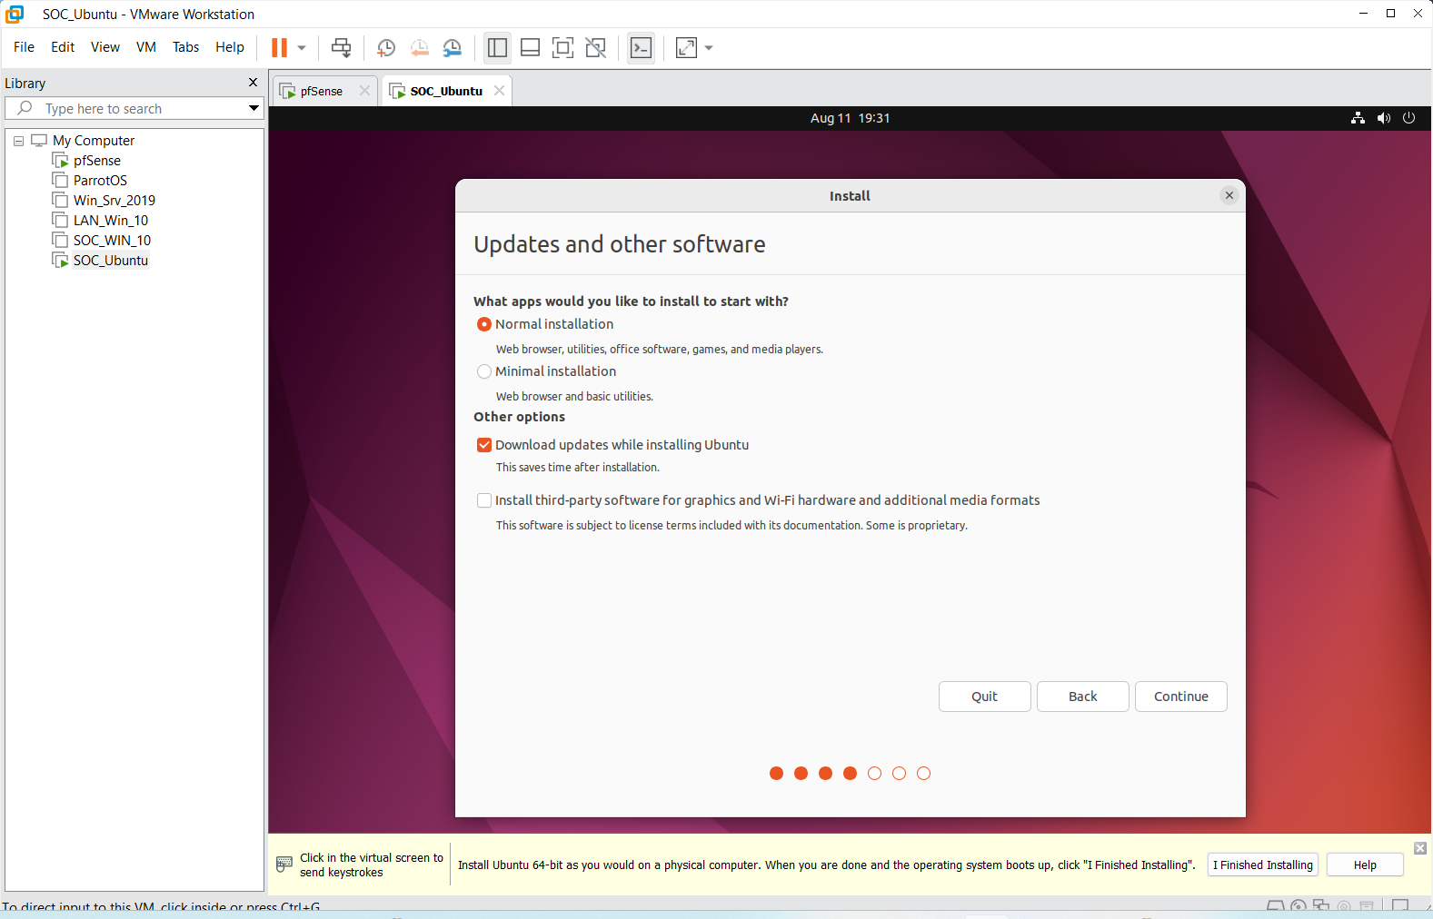The height and width of the screenshot is (919, 1433).
Task: Click the Help button in the hint bar
Action: pos(1365,865)
